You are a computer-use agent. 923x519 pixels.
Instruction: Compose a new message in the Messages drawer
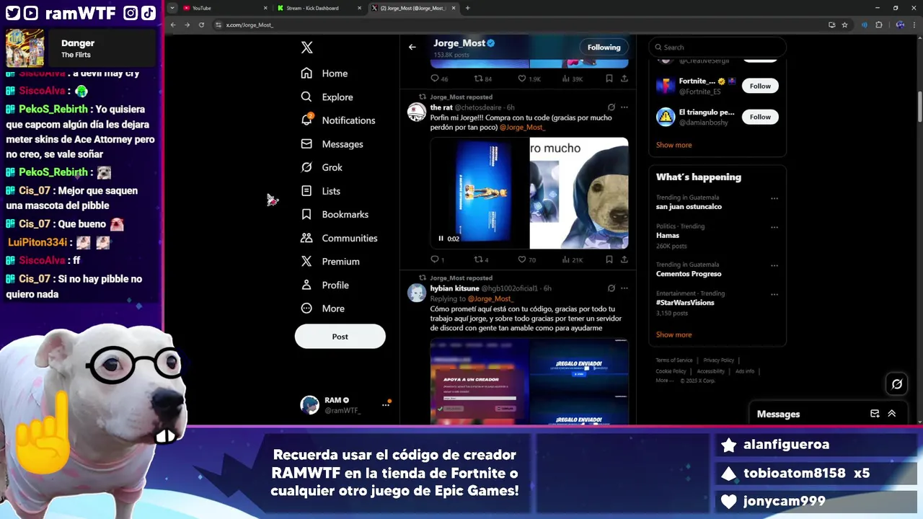coord(875,414)
